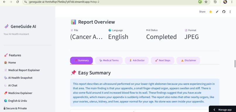Viewport: 236px width, 112px height.
Task: Click the edit pencil icon
Action: (x=217, y=12)
